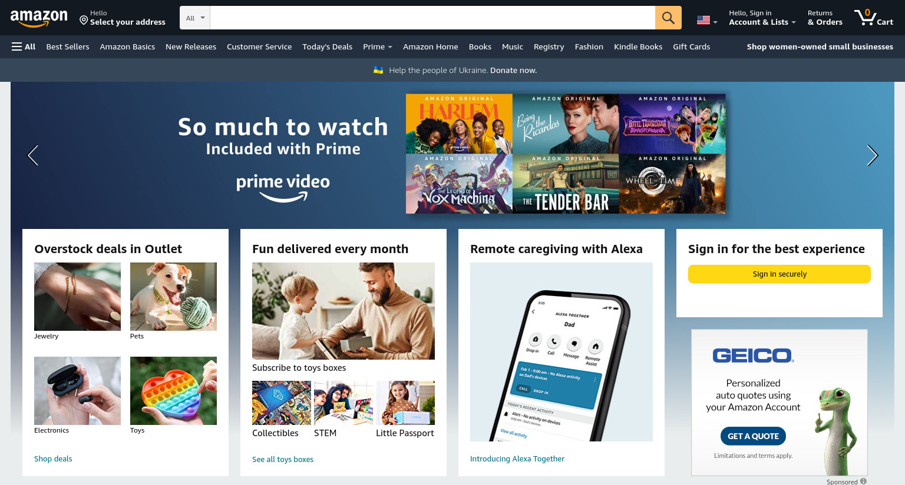Open Books nav item
Viewport: 905px width, 485px height.
[480, 46]
